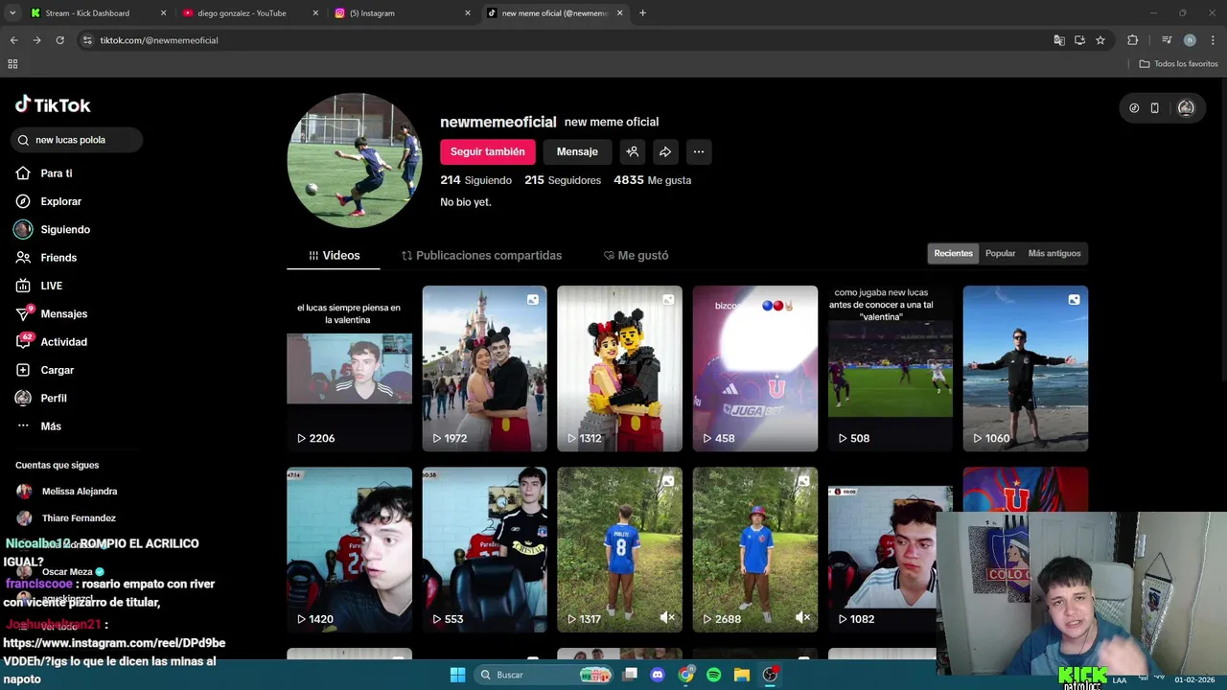Screen dimensions: 1227x690
Task: Open a new browser tab with the plus button
Action: 642,13
